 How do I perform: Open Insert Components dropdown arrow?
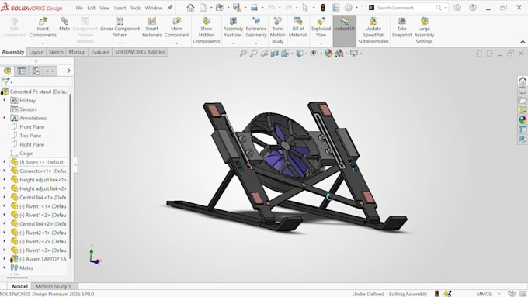pyautogui.click(x=43, y=43)
